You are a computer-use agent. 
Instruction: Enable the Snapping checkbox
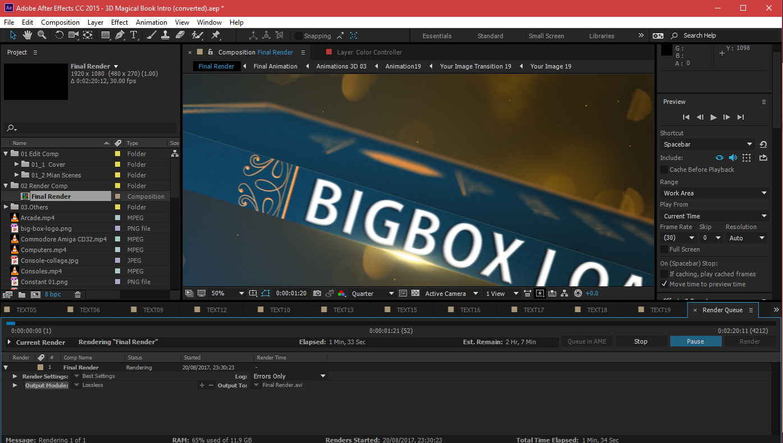(299, 36)
